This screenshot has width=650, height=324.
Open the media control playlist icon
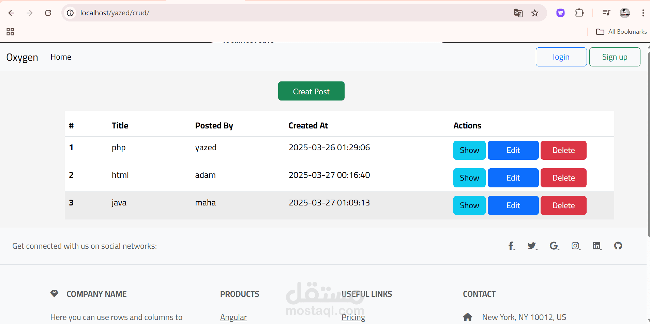click(x=606, y=13)
